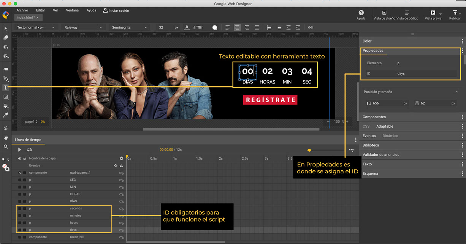Insert hyperlink using the link icon
Viewport: 466px width, 244px height.
(311, 27)
